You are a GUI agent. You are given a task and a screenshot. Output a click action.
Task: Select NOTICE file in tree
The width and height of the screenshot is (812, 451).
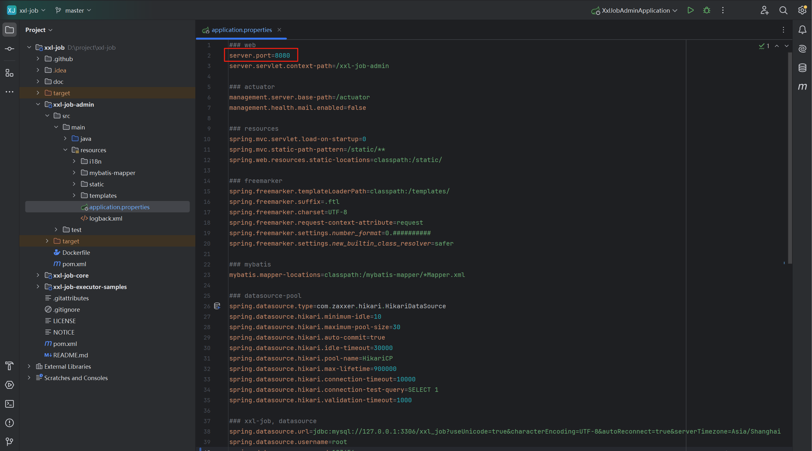(x=60, y=332)
